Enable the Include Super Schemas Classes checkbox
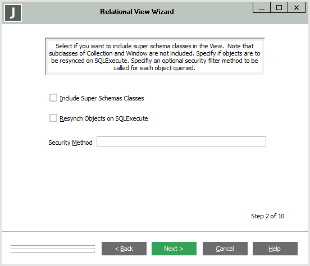Viewport: 310px width, 266px height. point(53,98)
